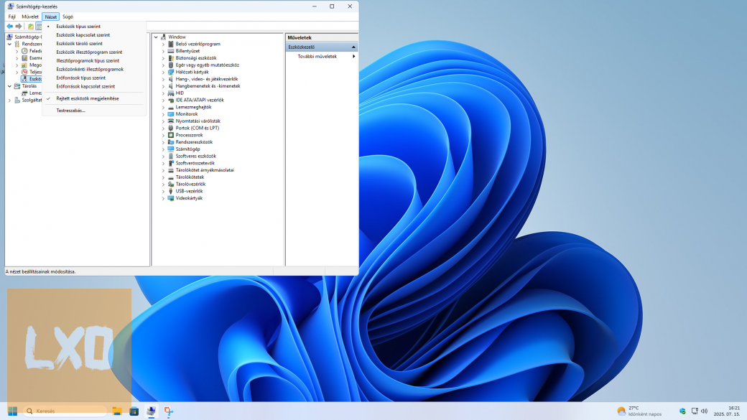Click Testreszabás... in the Nézet menu
Viewport: 747px width, 420px height.
pyautogui.click(x=70, y=111)
